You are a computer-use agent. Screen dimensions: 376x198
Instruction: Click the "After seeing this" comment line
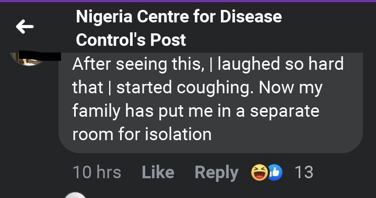[x=208, y=65]
